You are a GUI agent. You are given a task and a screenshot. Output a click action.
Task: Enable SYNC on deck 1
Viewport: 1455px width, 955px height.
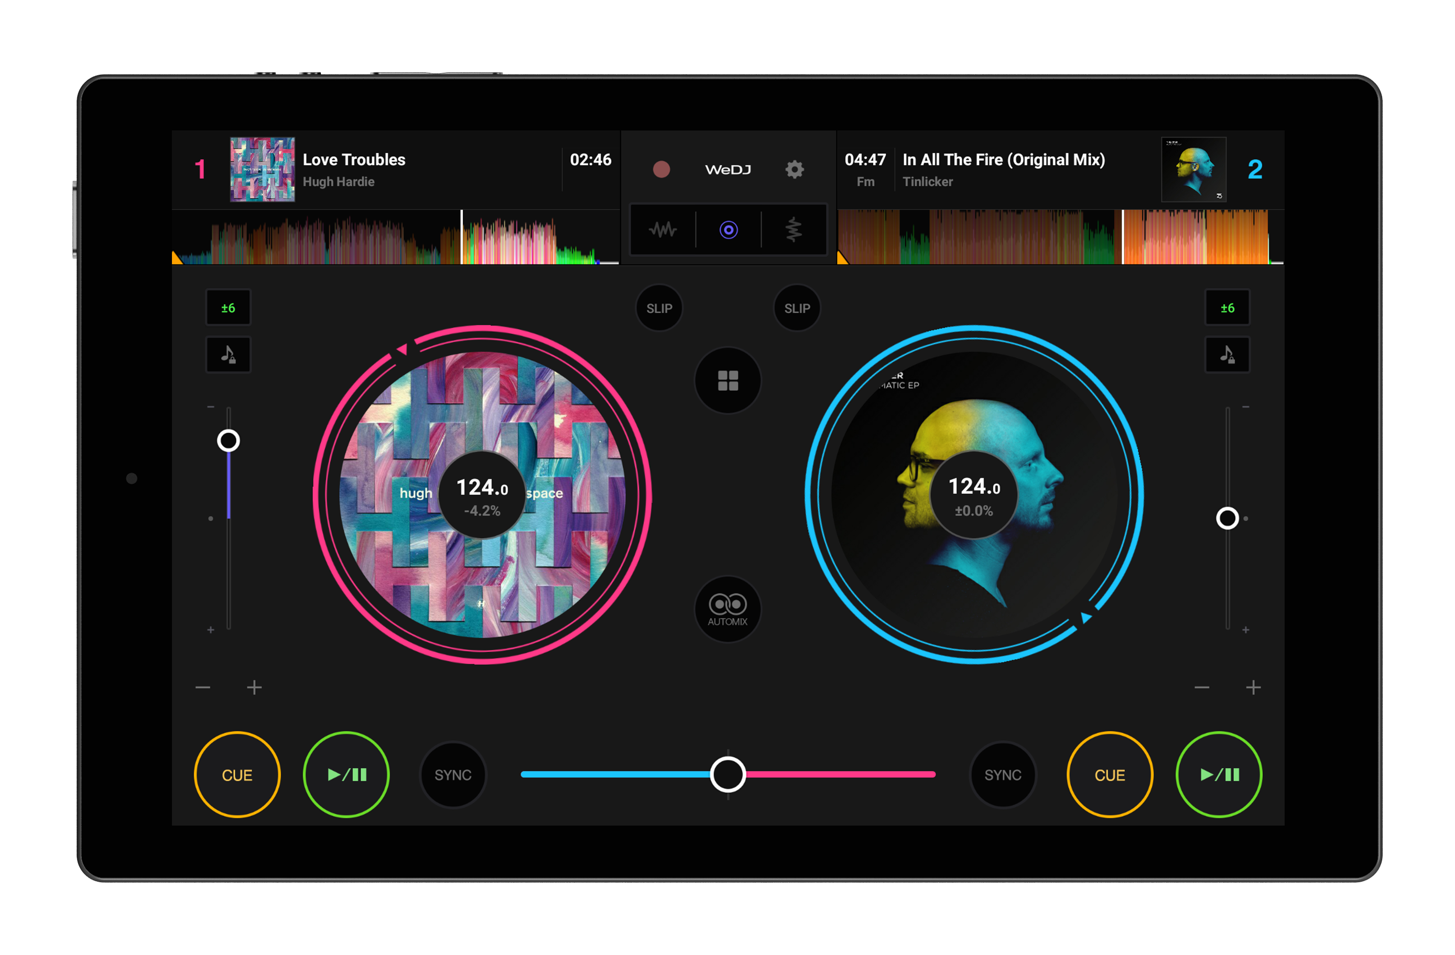pos(453,775)
